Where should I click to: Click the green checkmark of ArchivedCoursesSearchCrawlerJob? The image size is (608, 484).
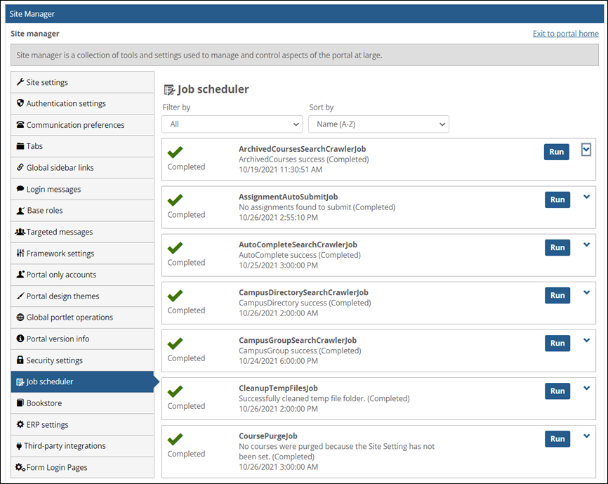tap(176, 152)
